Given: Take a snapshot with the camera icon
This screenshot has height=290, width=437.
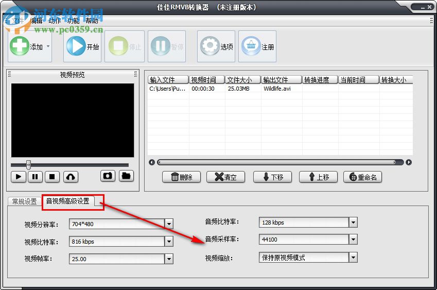Looking at the screenshot, I should (x=108, y=176).
